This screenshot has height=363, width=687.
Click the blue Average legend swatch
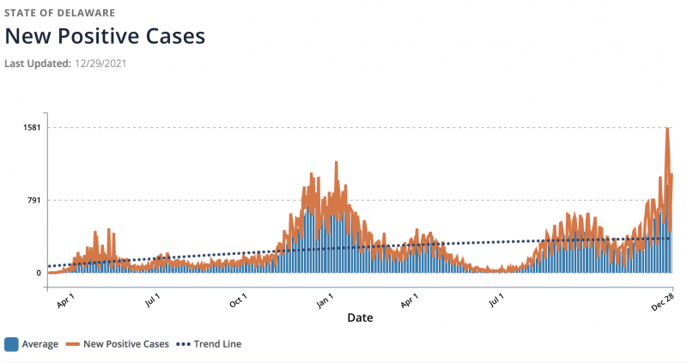coord(12,344)
